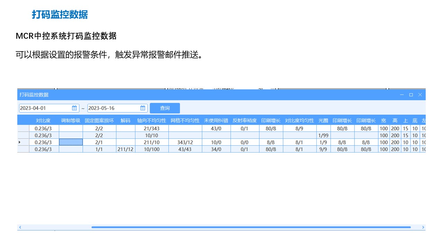Select cell 10/100 in fourth row
Image resolution: width=443 pixels, height=249 pixels.
point(152,149)
